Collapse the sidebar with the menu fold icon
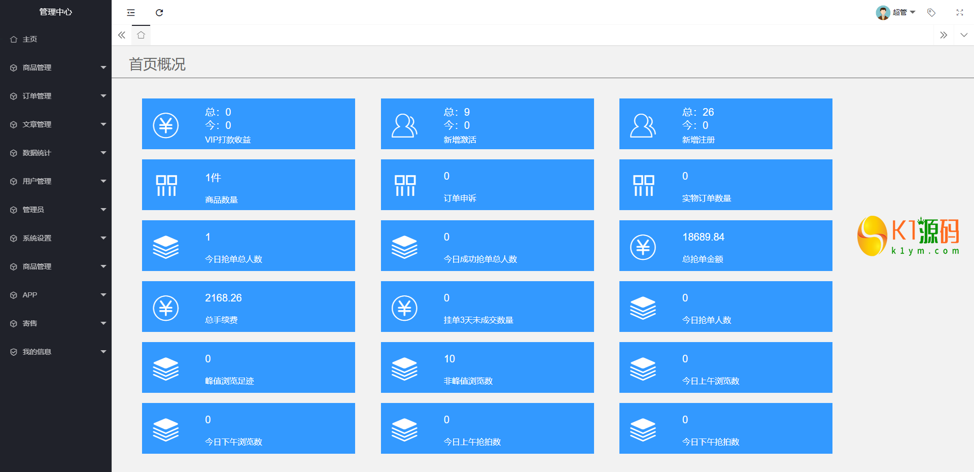 click(131, 13)
